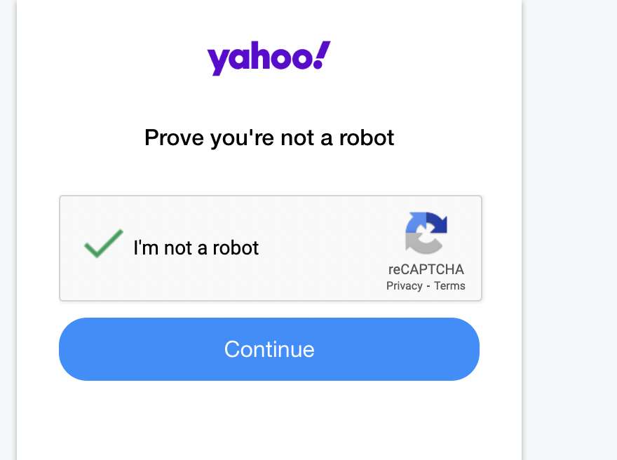Screen dimensions: 617x460
Task: Click the green checkmark icon
Action: point(103,243)
